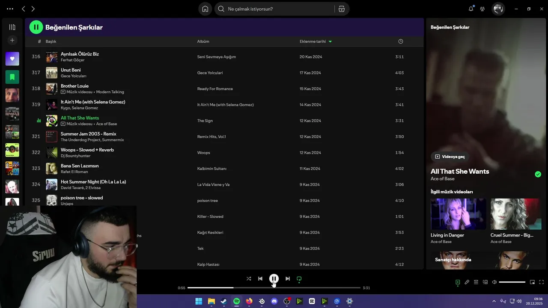
Task: Skip to the previous track
Action: coord(260,278)
